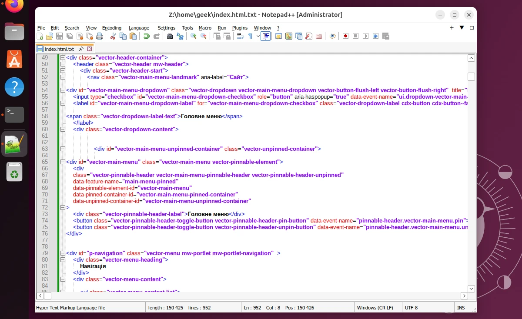Open Folder as Workspace toolbar icon

(x=319, y=36)
